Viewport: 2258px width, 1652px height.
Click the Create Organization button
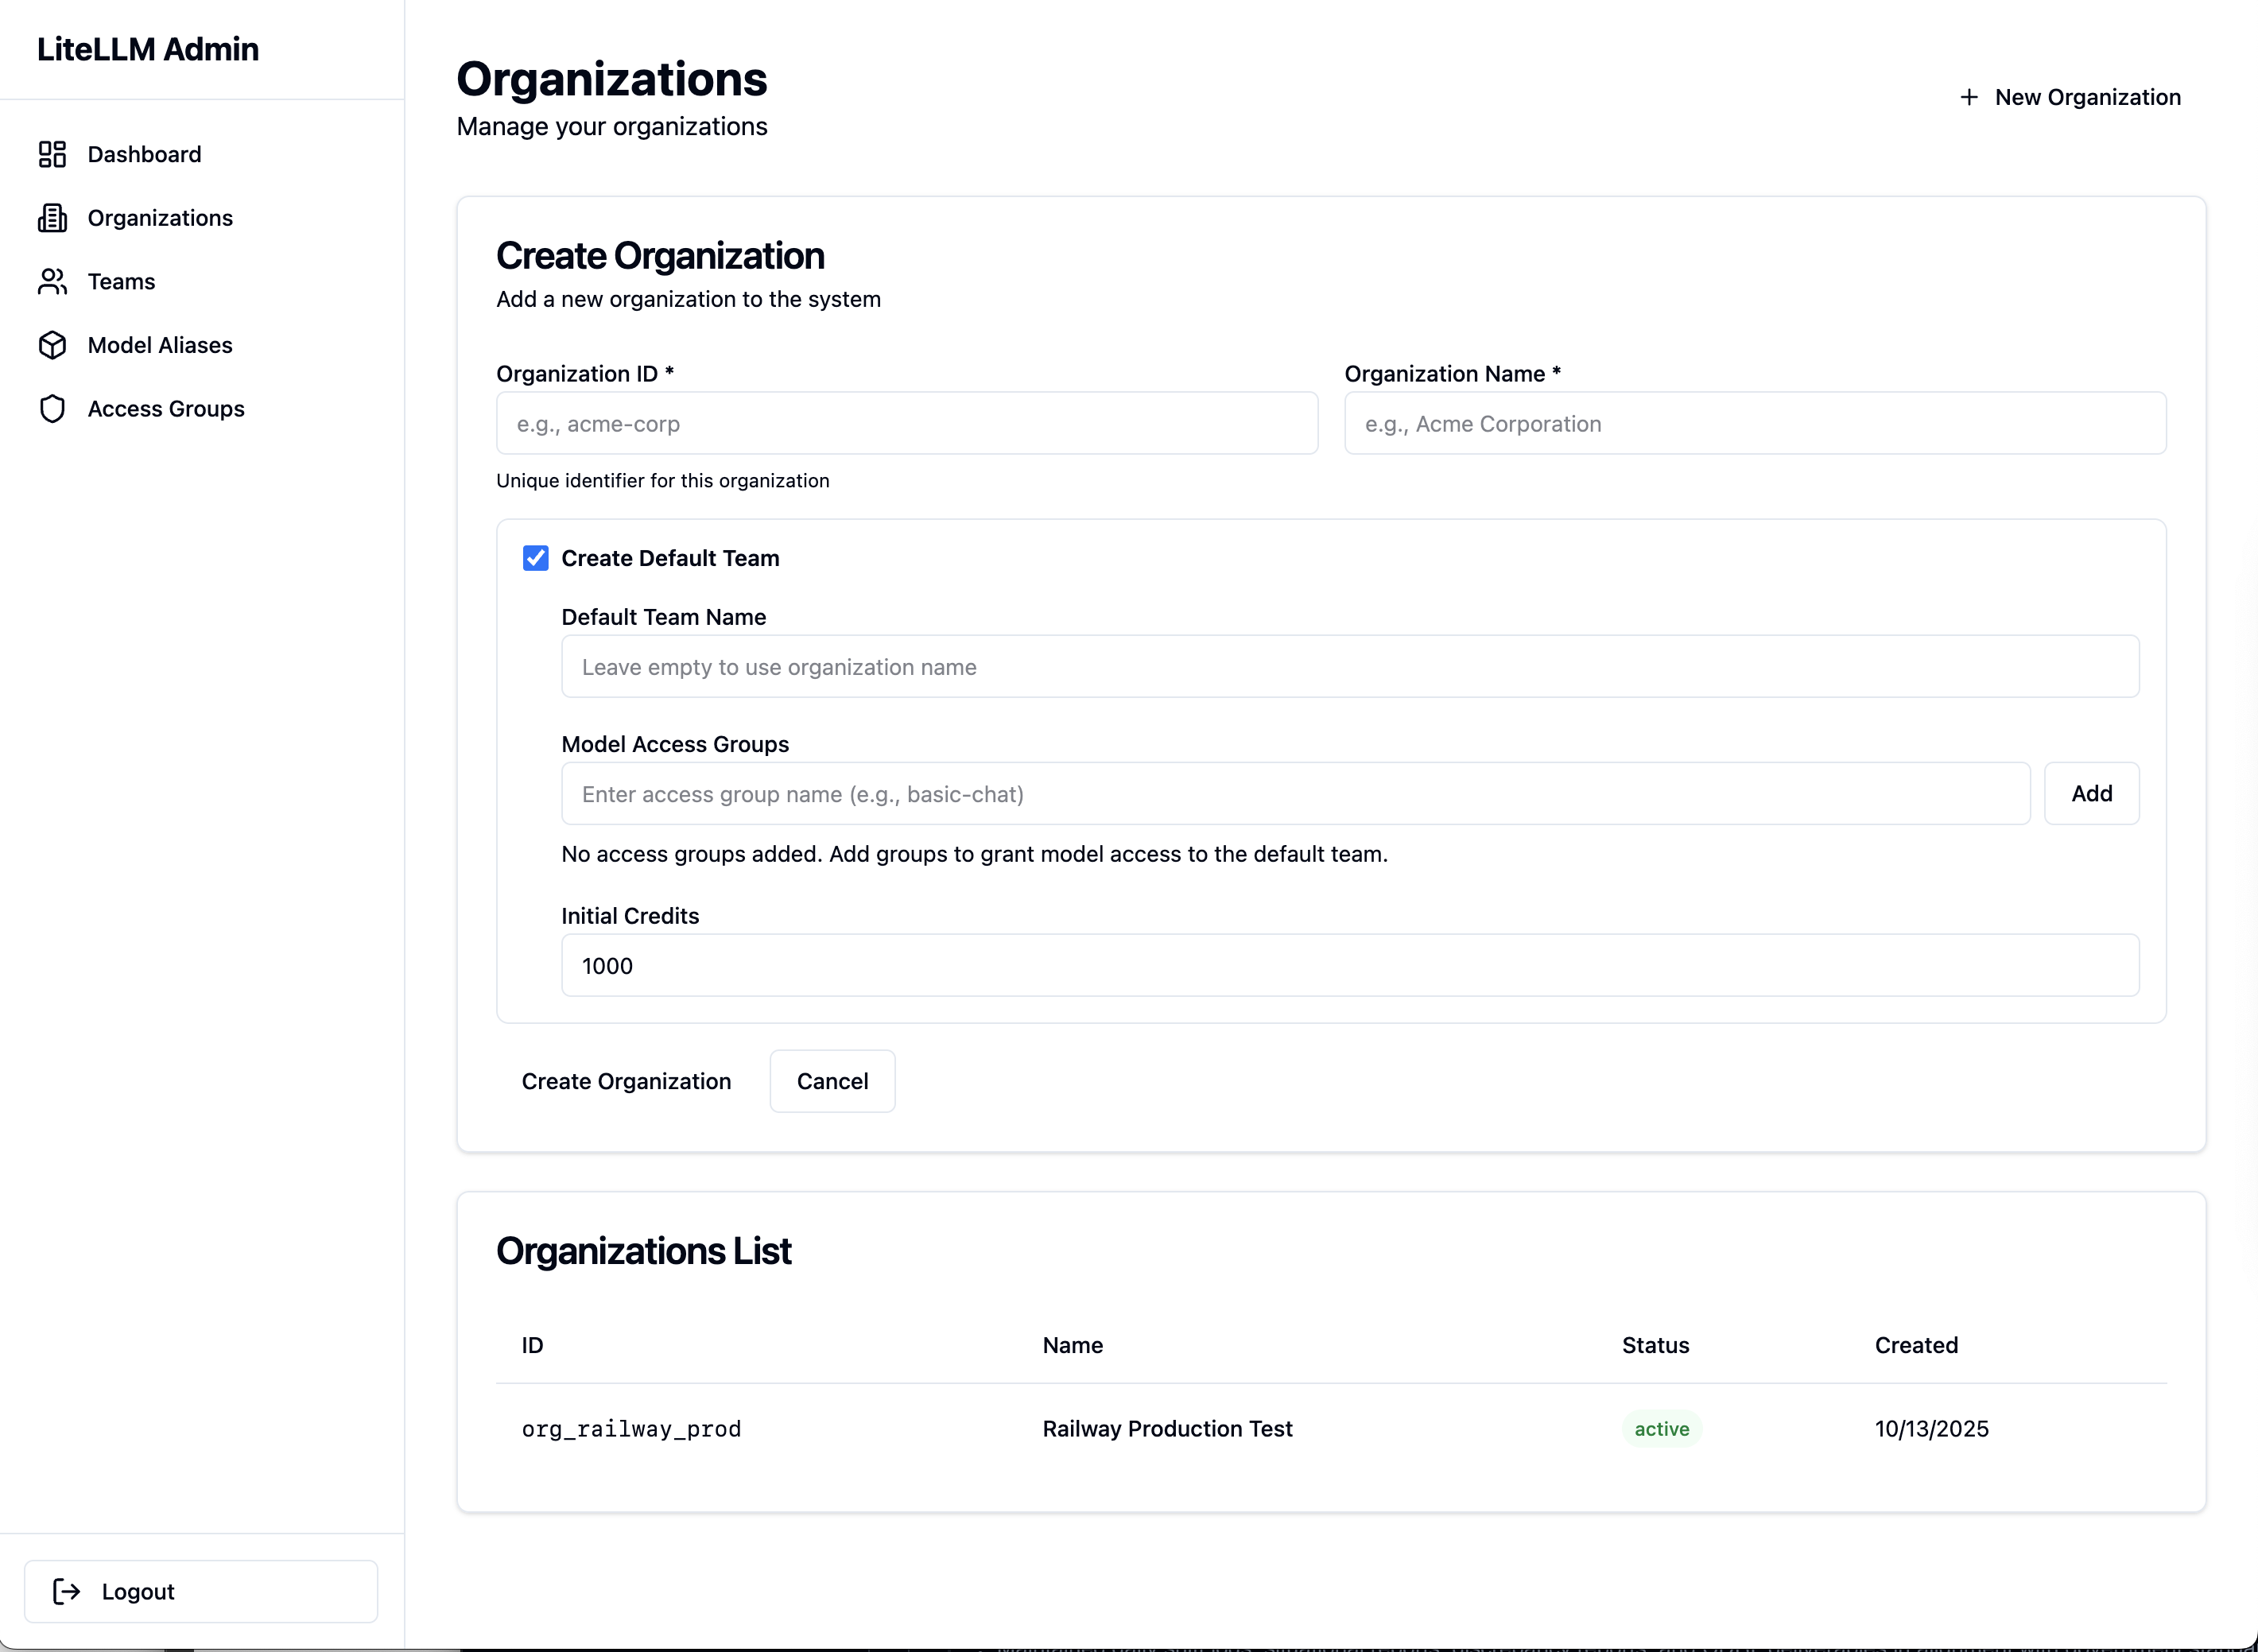627,1081
